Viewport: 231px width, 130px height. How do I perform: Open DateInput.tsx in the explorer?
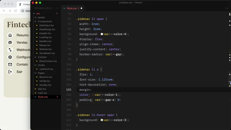pyautogui.click(x=47, y=25)
